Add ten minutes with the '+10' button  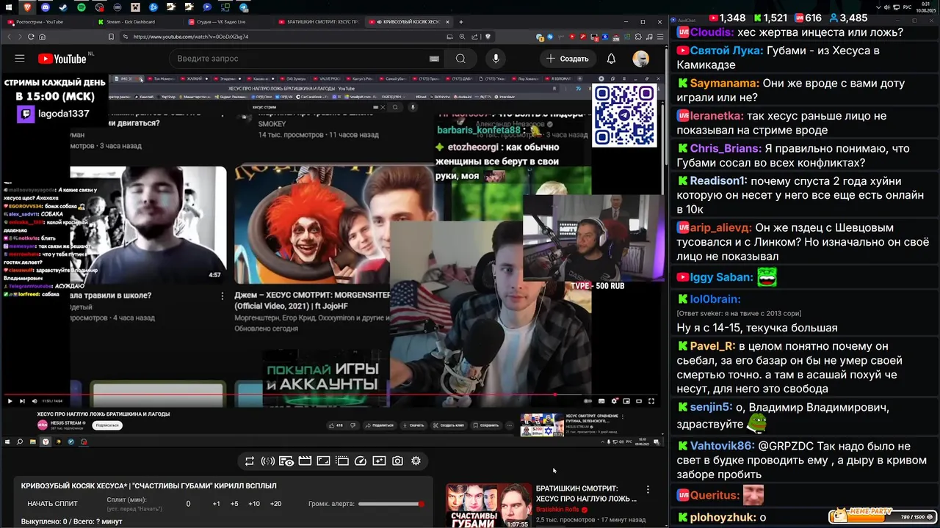tap(254, 504)
